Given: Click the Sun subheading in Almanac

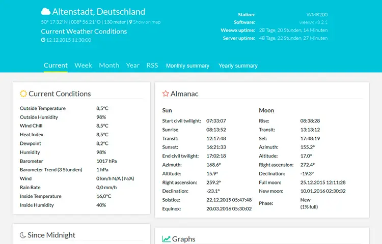Looking at the screenshot, I should [x=167, y=110].
